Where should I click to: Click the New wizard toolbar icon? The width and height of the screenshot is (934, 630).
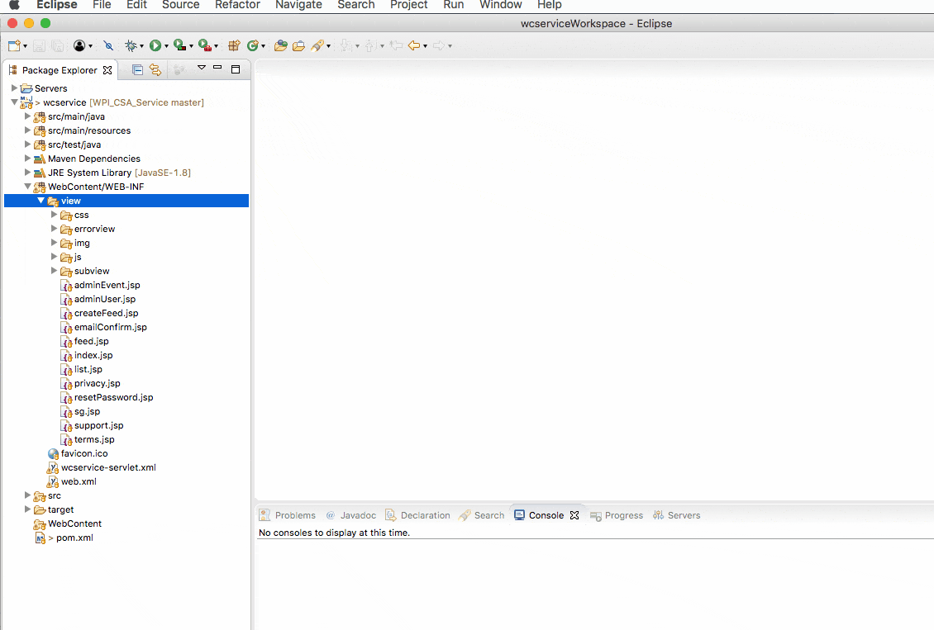14,45
